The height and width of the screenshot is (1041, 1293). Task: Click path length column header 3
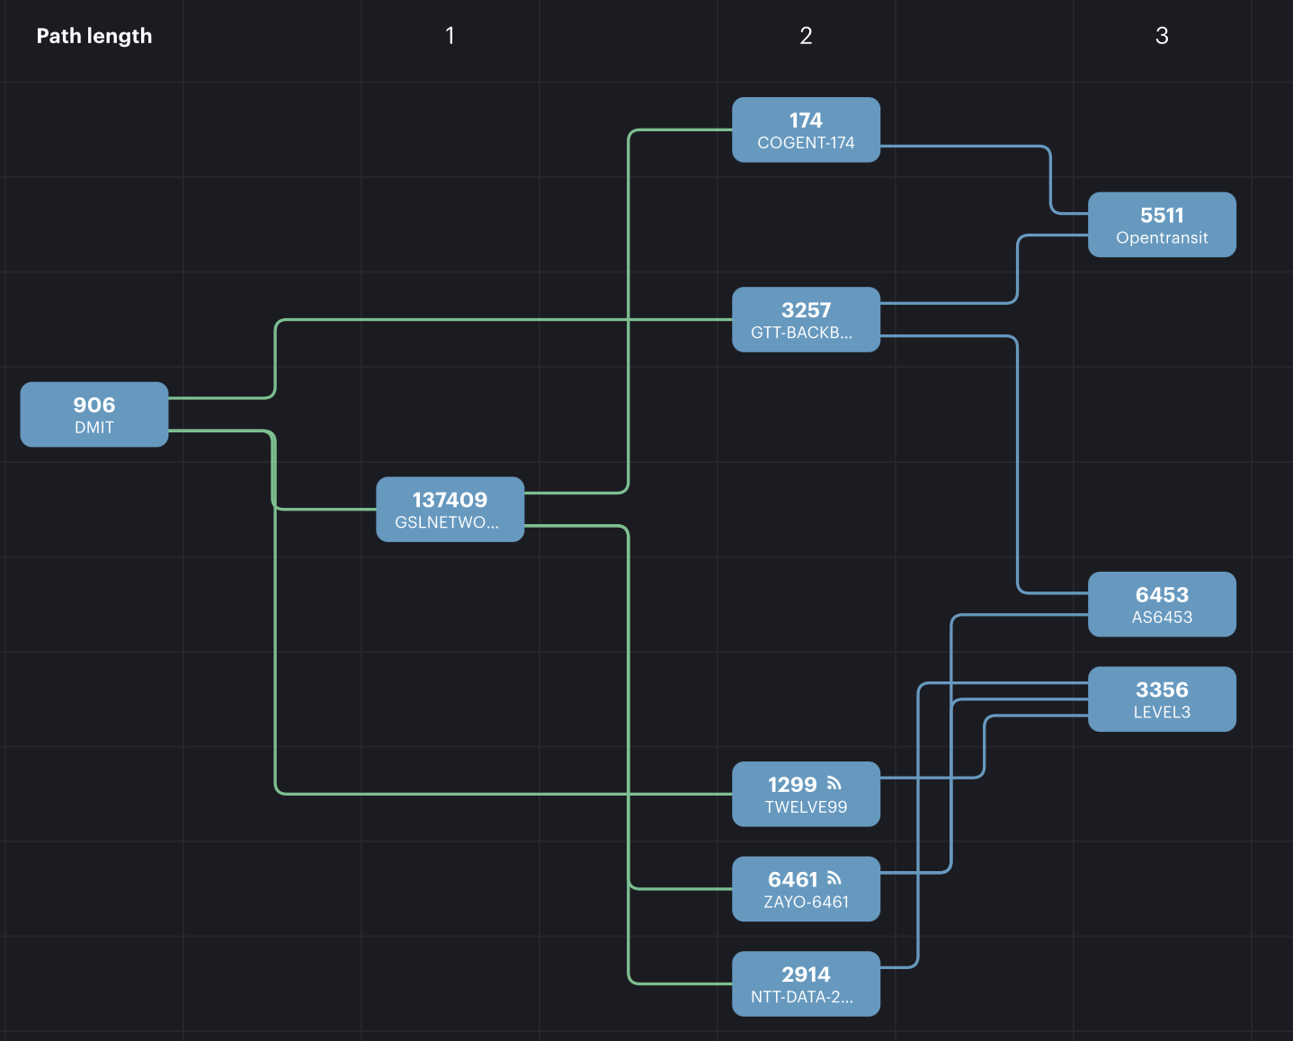coord(1162,36)
